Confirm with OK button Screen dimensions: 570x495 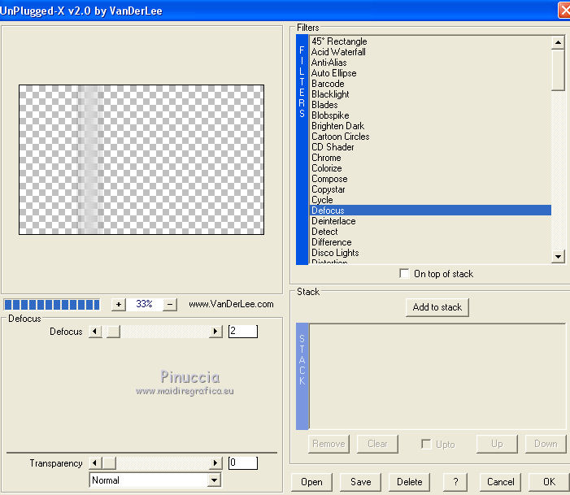[x=549, y=482]
